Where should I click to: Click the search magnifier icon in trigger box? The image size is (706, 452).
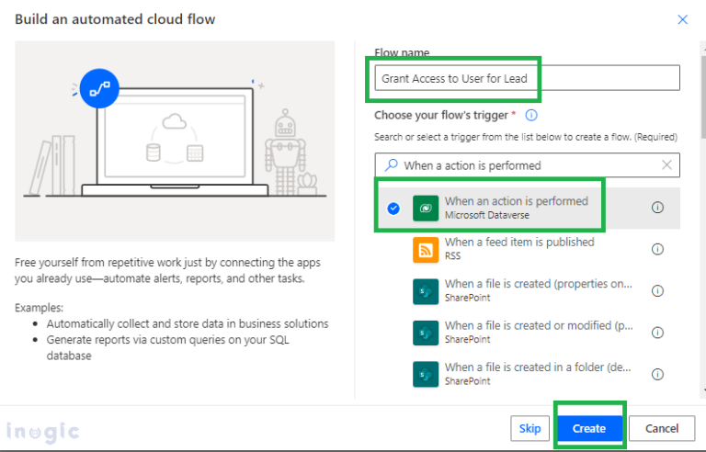(x=392, y=165)
